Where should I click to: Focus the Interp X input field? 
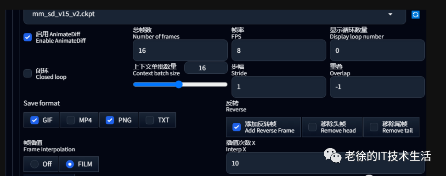(325, 163)
